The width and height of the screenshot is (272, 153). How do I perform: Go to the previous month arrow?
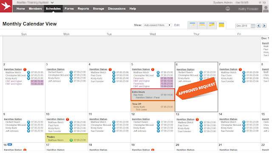point(259,25)
